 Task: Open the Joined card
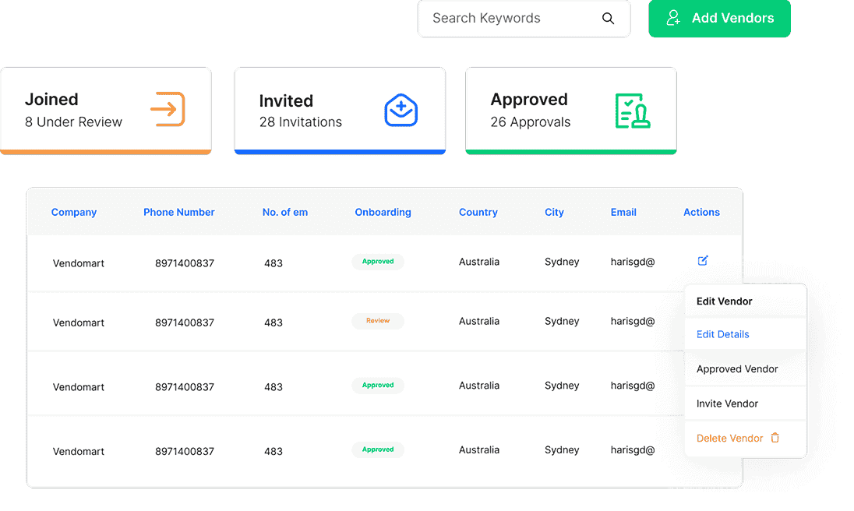tap(106, 111)
